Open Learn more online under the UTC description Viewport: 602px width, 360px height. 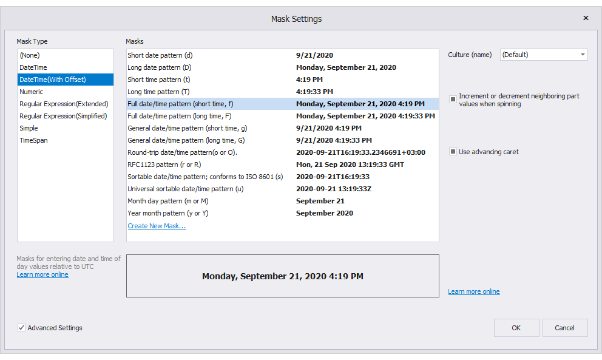pos(42,274)
